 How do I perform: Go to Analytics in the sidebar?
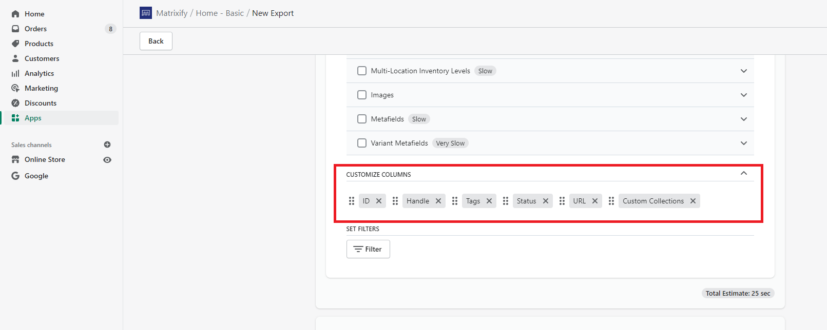tap(39, 73)
